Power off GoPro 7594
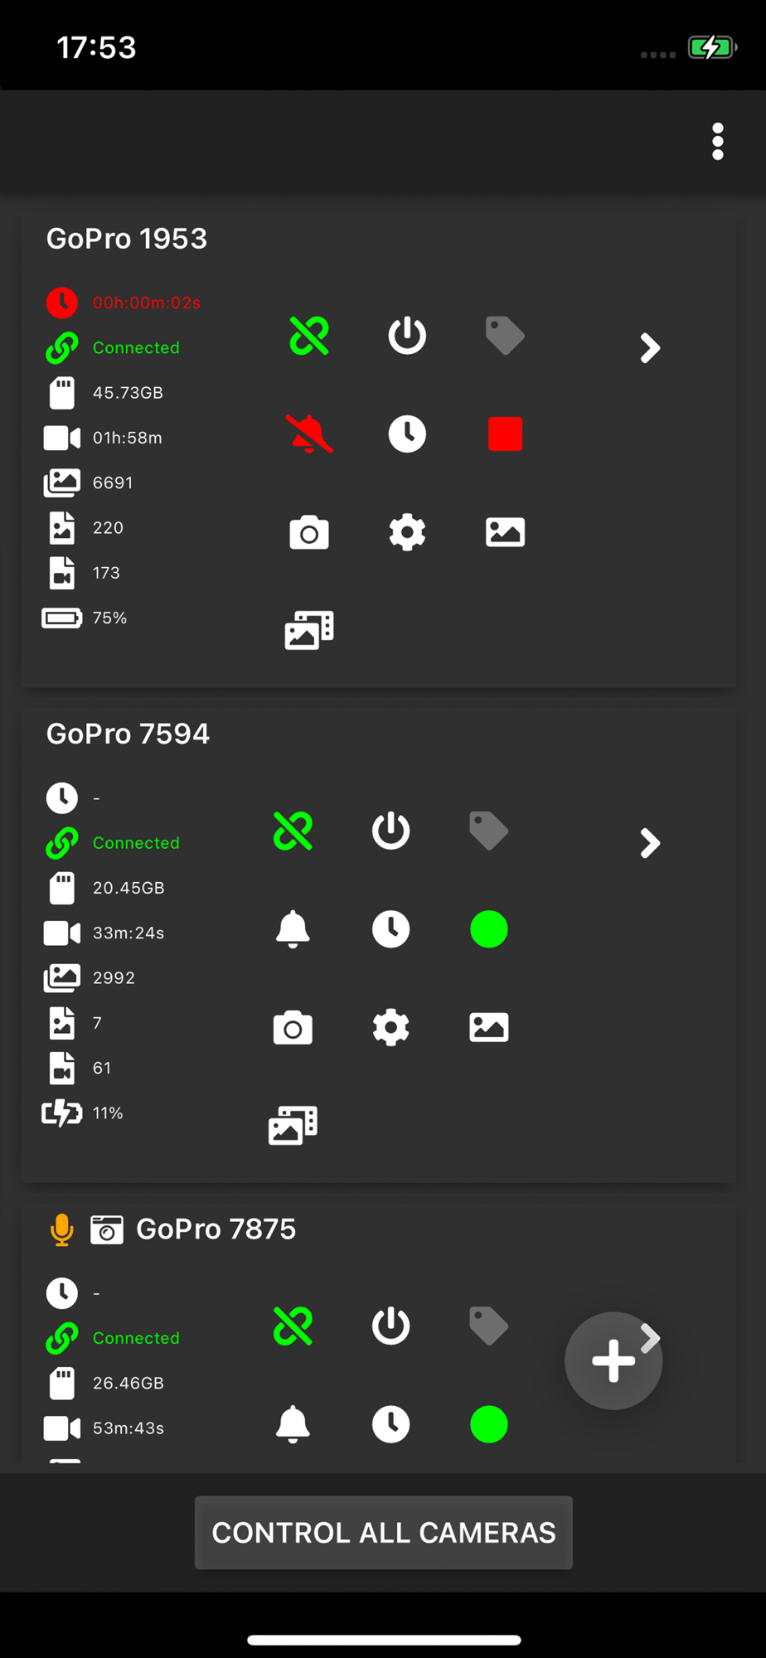Screen dimensions: 766x1658 (x=390, y=831)
